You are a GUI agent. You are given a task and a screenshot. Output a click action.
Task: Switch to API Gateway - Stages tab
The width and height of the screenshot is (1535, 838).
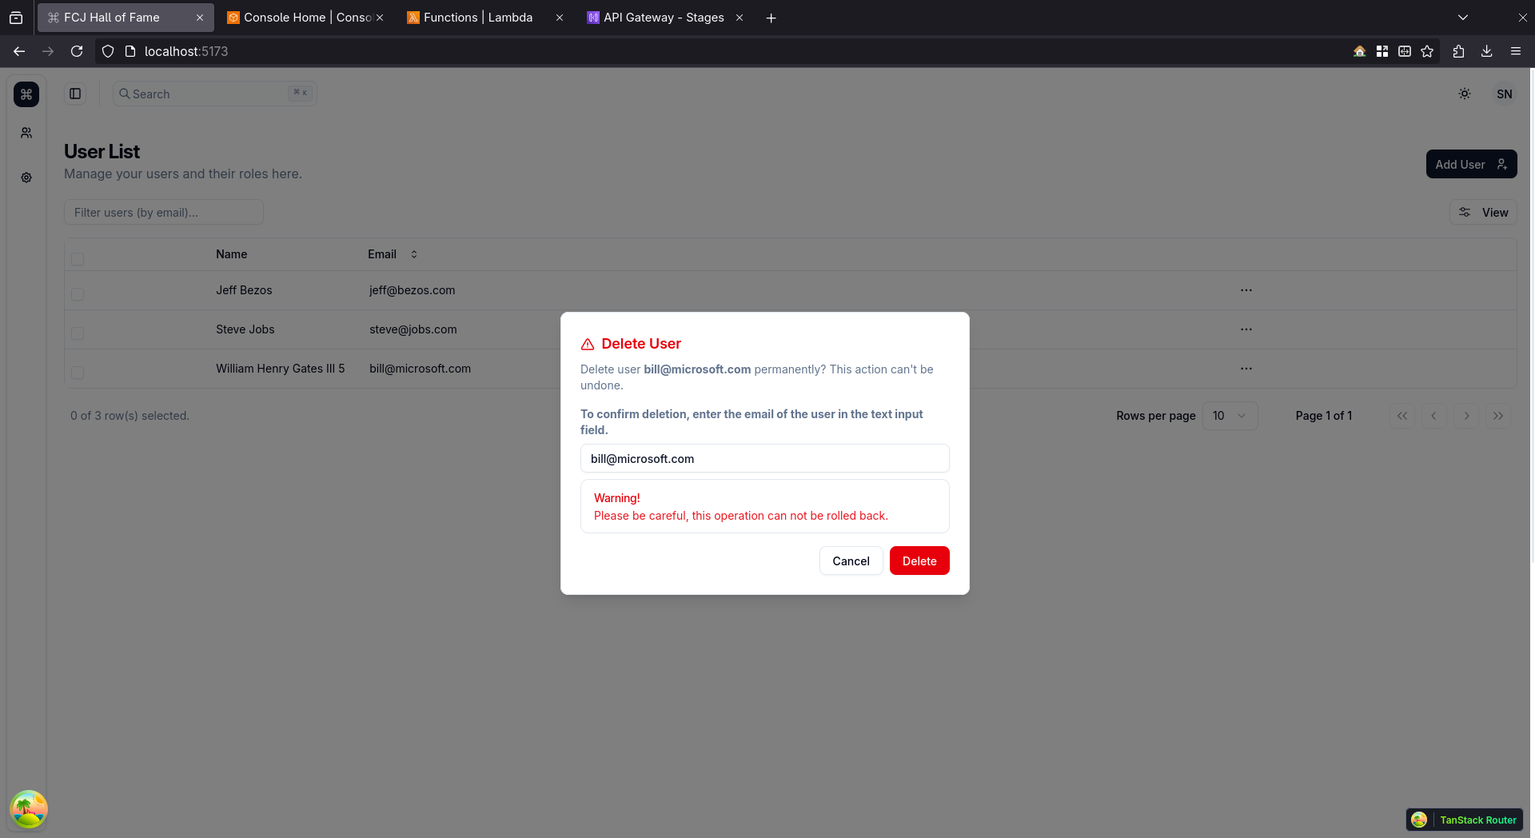664,18
